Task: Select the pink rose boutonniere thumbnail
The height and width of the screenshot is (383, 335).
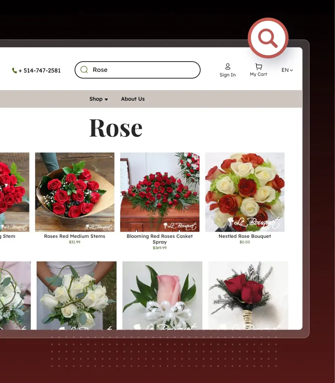Action: [x=162, y=295]
